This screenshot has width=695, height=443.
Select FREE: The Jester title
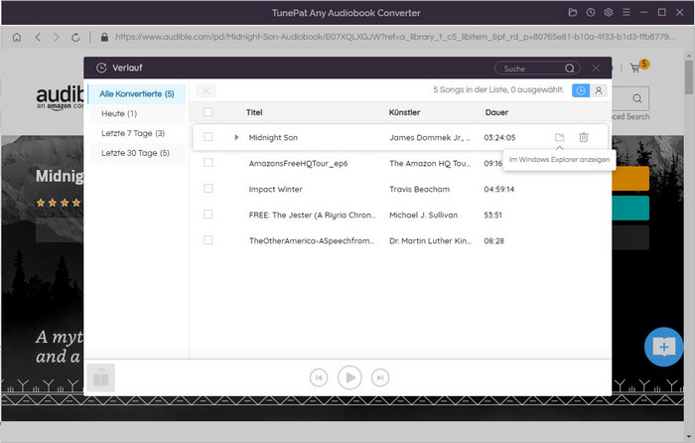(312, 215)
